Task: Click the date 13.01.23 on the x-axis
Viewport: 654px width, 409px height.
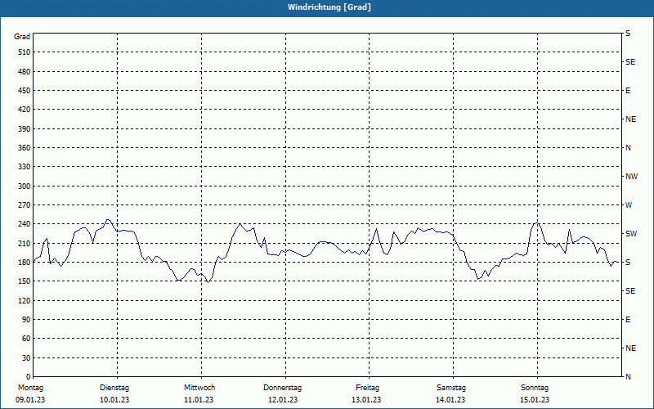Action: coord(366,400)
